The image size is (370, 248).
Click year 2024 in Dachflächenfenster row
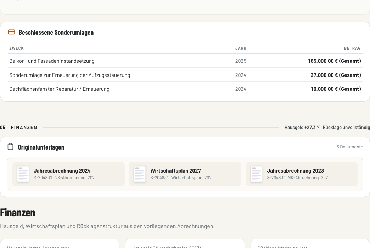241,89
